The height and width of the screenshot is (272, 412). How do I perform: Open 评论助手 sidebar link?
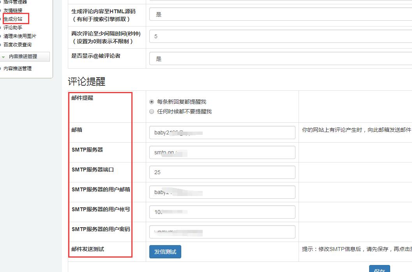[x=13, y=27]
